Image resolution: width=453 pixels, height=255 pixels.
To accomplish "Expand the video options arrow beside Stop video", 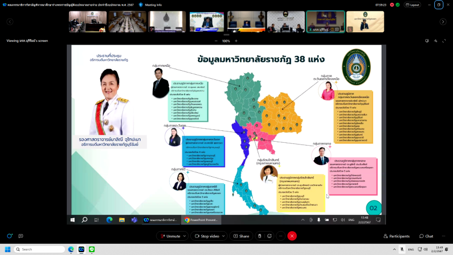I will point(224,236).
